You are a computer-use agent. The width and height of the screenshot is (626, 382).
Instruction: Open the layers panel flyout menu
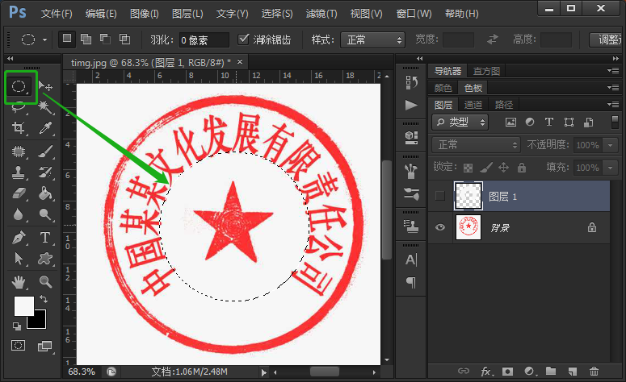pyautogui.click(x=613, y=104)
